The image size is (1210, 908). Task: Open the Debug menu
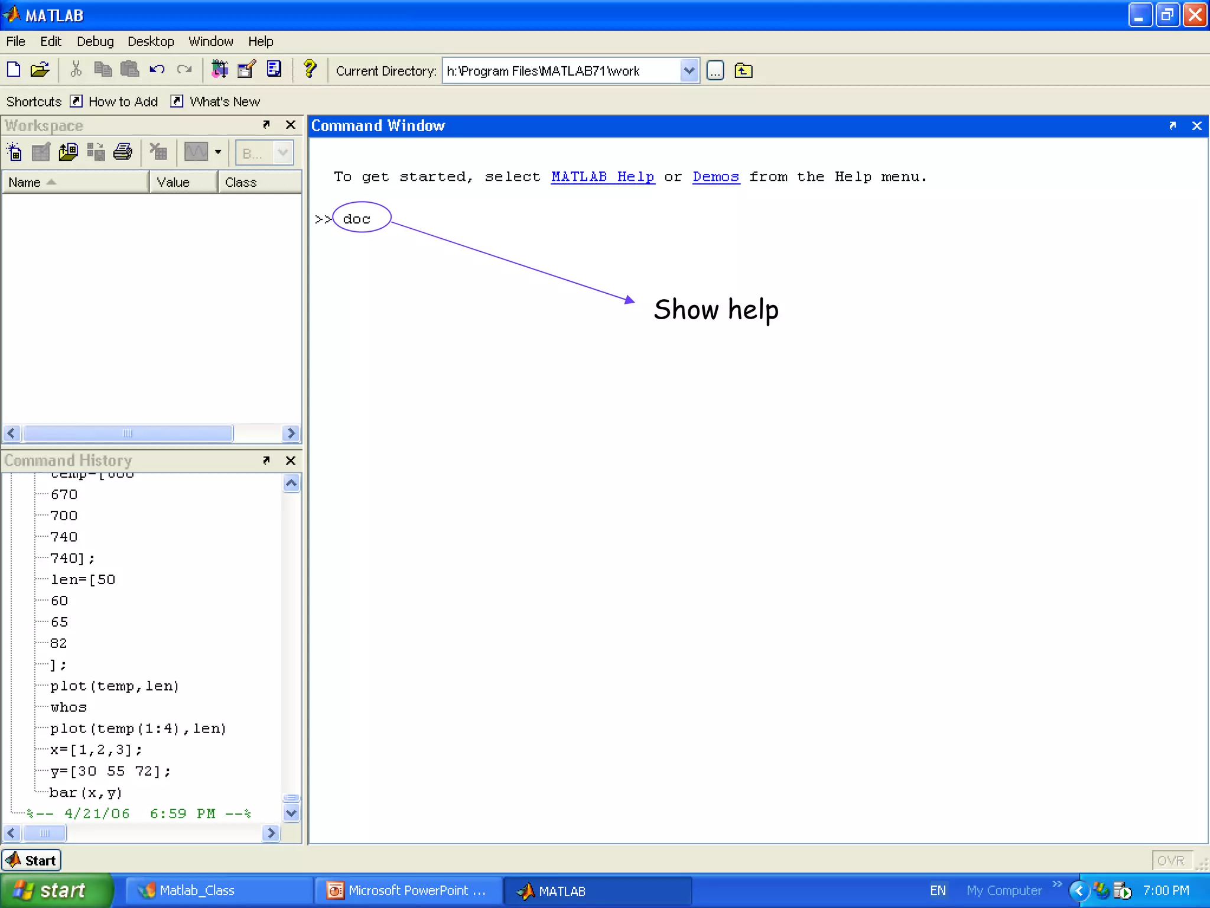point(95,41)
